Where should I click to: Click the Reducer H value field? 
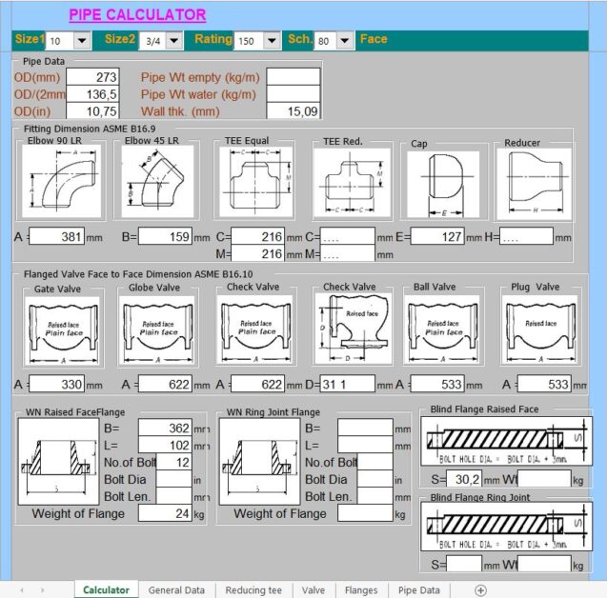[x=526, y=236]
